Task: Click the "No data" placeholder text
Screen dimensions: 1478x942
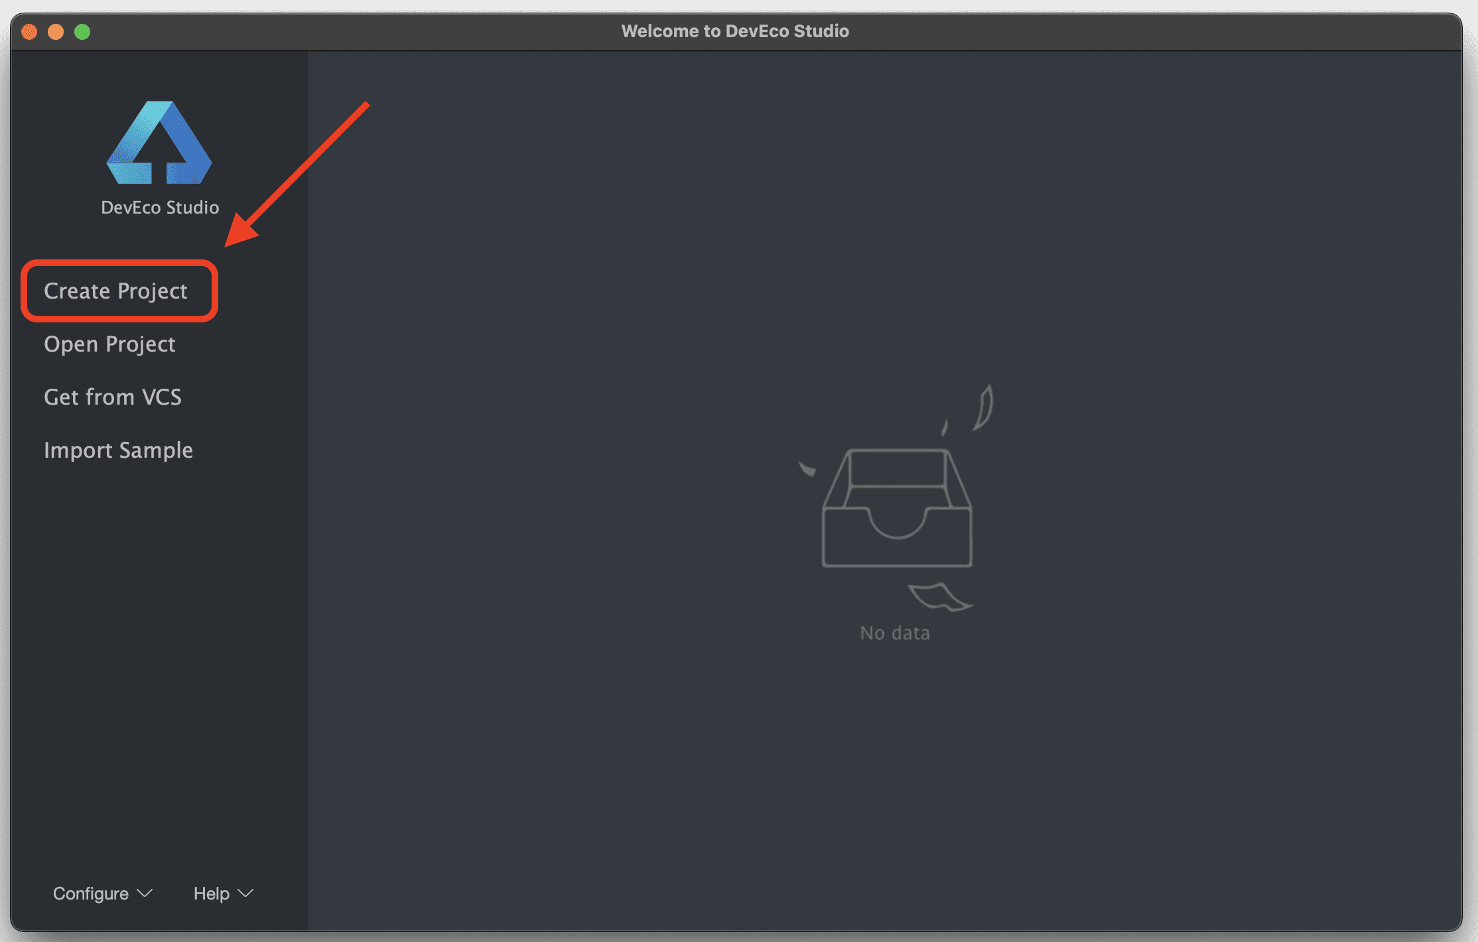Action: click(894, 633)
